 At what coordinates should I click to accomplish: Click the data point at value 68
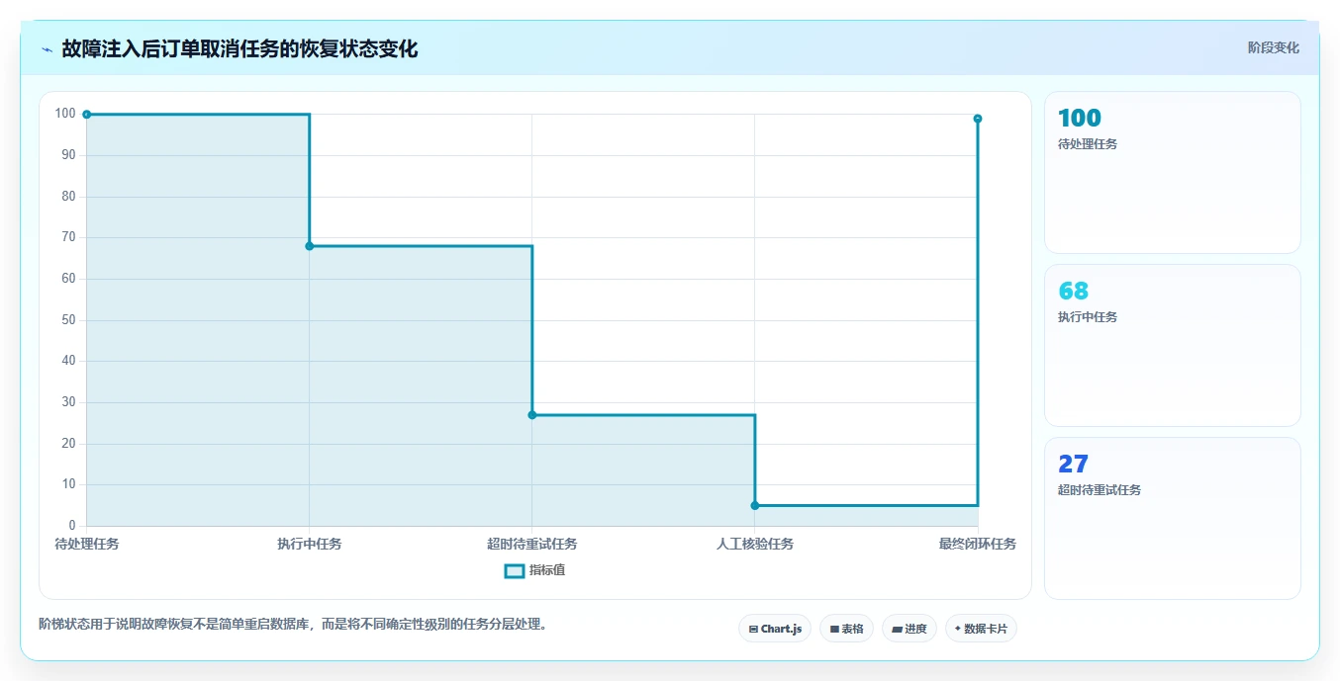click(310, 246)
